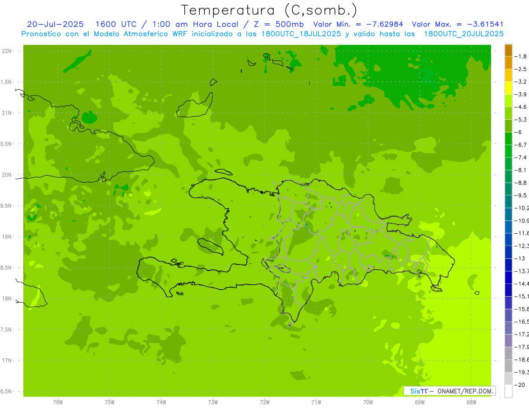Select the '17N' latitude label

[x=7, y=360]
